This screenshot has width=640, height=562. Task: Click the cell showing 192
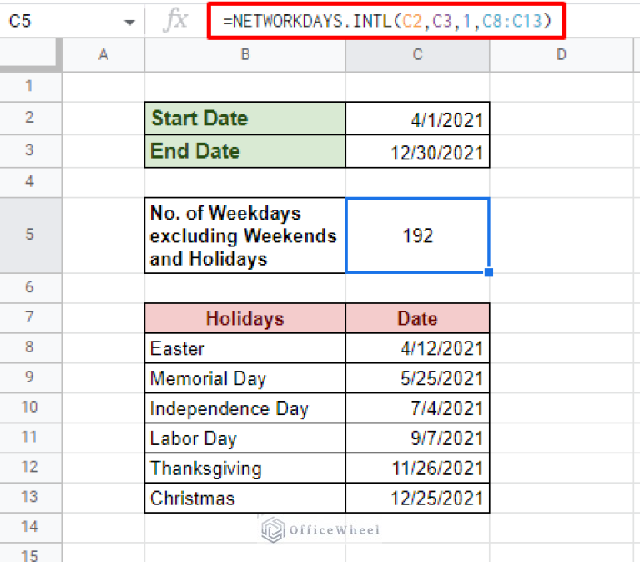[417, 235]
